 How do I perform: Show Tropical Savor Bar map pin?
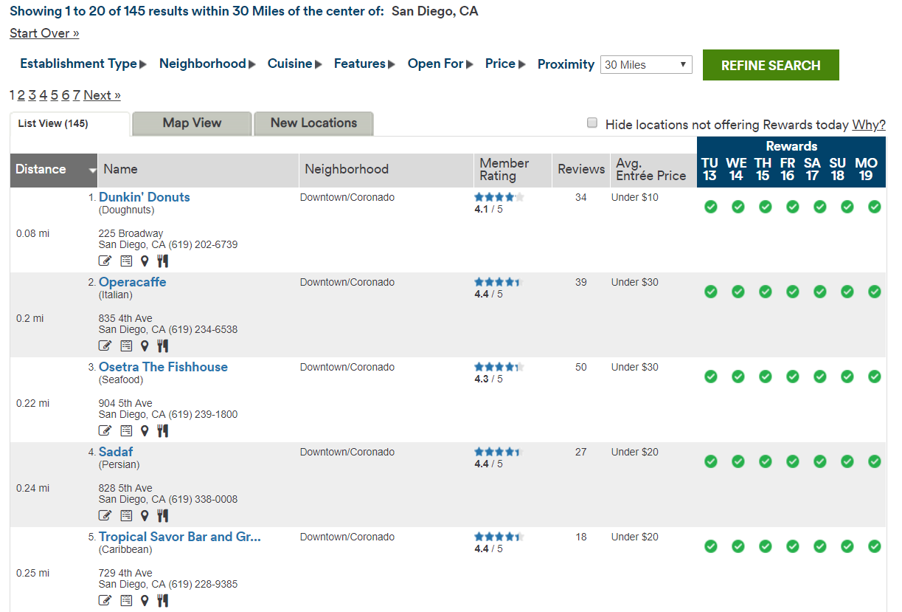(145, 600)
